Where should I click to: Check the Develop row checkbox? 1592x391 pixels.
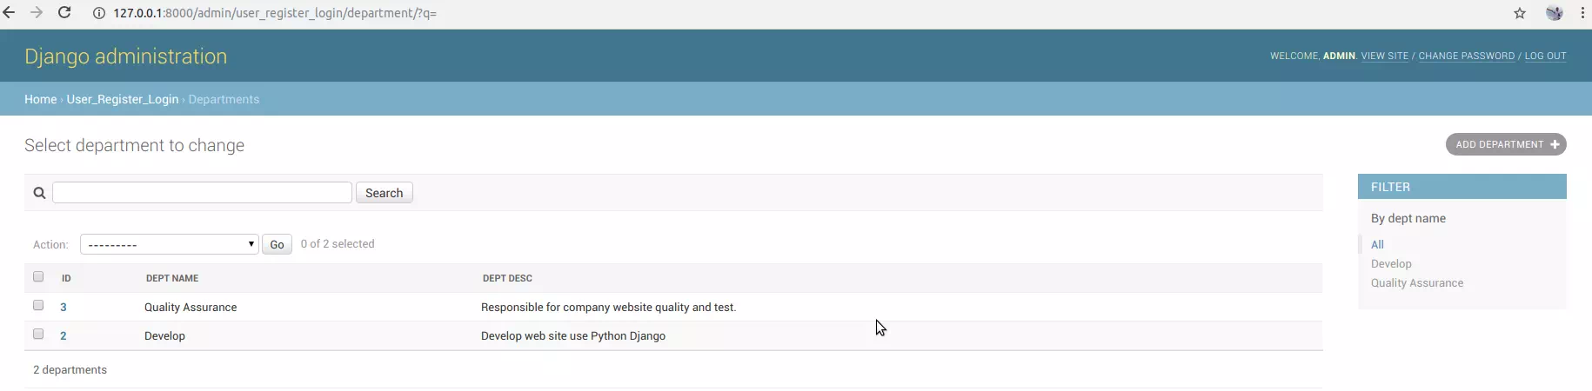(x=38, y=334)
